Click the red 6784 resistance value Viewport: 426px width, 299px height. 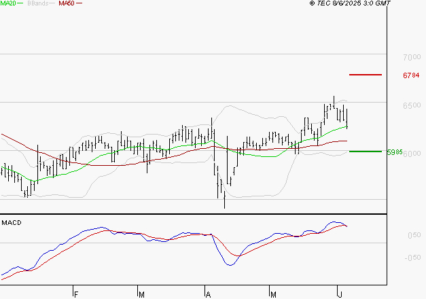pyautogui.click(x=411, y=75)
